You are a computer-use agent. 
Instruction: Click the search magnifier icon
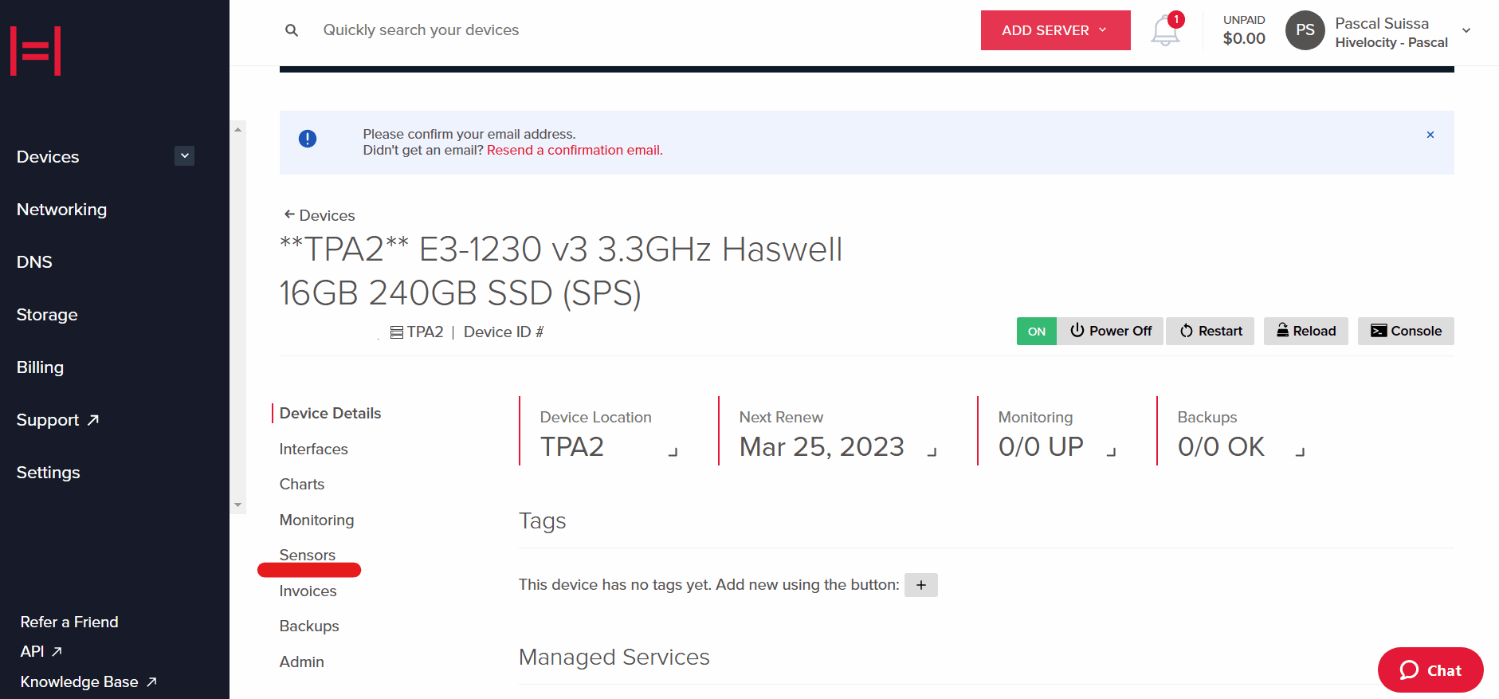[292, 30]
